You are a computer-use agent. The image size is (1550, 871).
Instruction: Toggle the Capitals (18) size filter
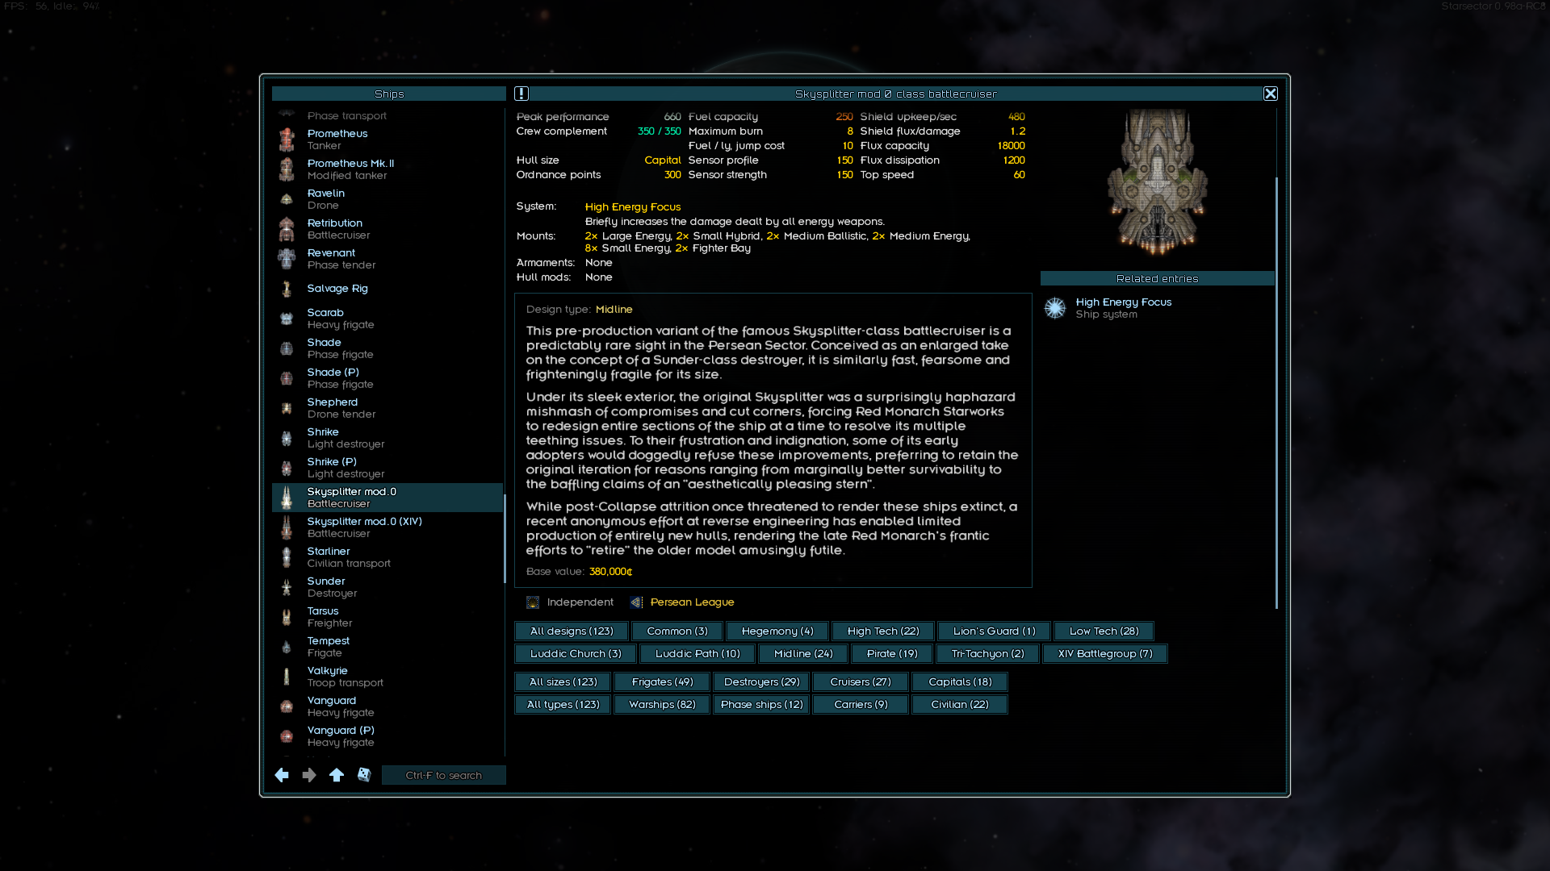(x=959, y=681)
